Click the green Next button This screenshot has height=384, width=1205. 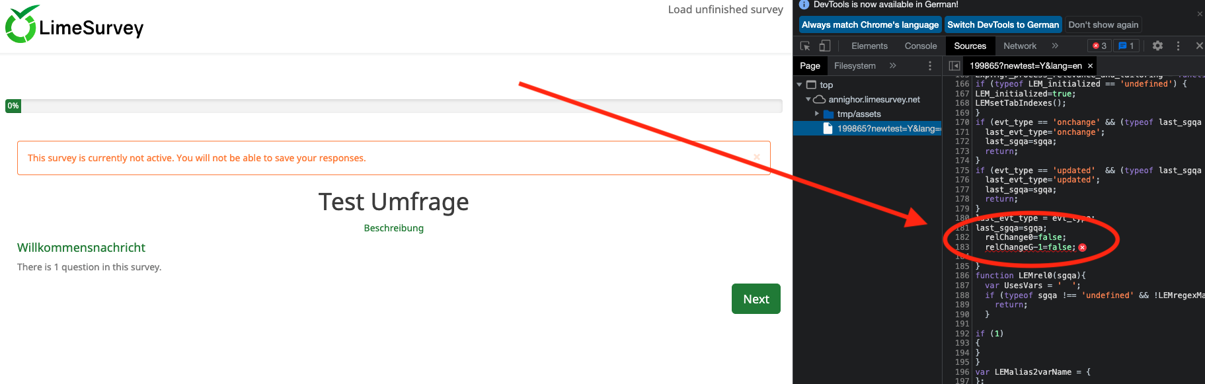click(756, 299)
